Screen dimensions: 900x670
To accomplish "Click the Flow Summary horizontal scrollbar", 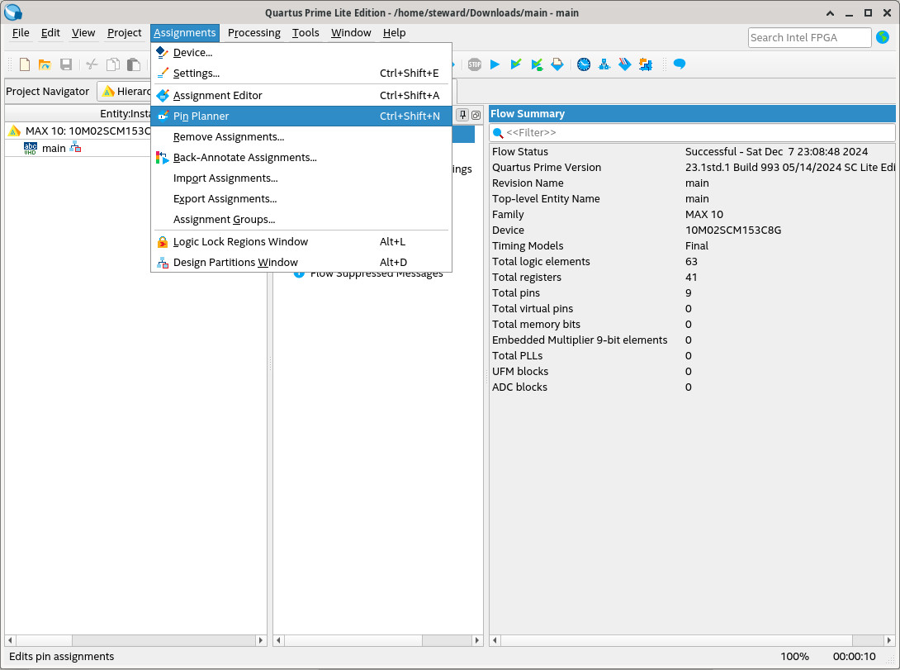I will pos(692,640).
